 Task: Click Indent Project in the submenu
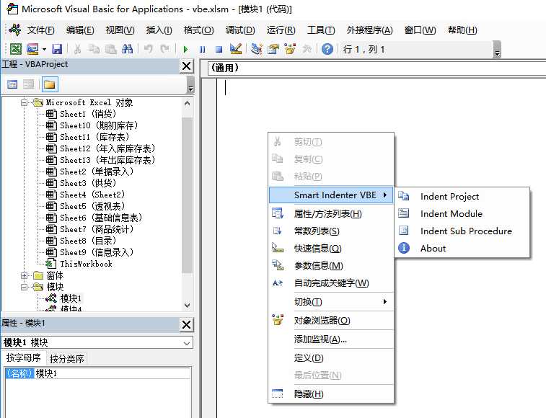tap(462, 196)
